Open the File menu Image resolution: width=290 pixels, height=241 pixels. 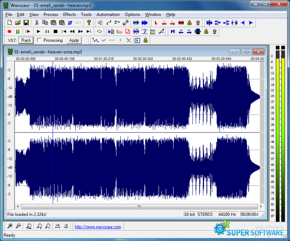9,15
